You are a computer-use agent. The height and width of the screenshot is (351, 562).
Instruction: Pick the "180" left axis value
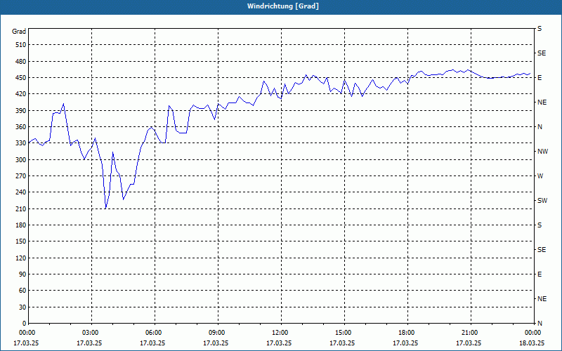pyautogui.click(x=21, y=225)
